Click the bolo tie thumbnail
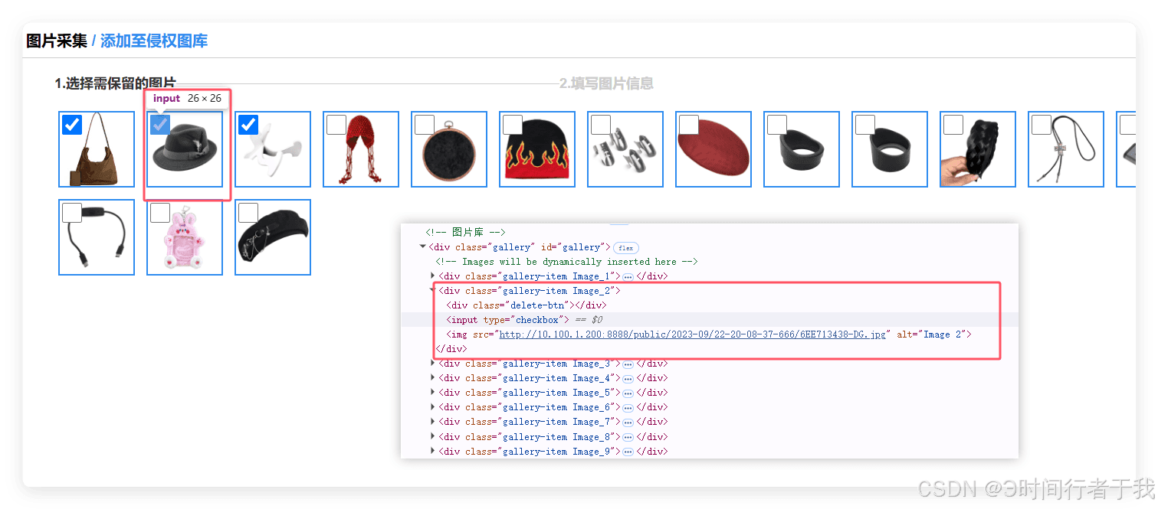This screenshot has height=509, width=1158. pyautogui.click(x=1066, y=149)
